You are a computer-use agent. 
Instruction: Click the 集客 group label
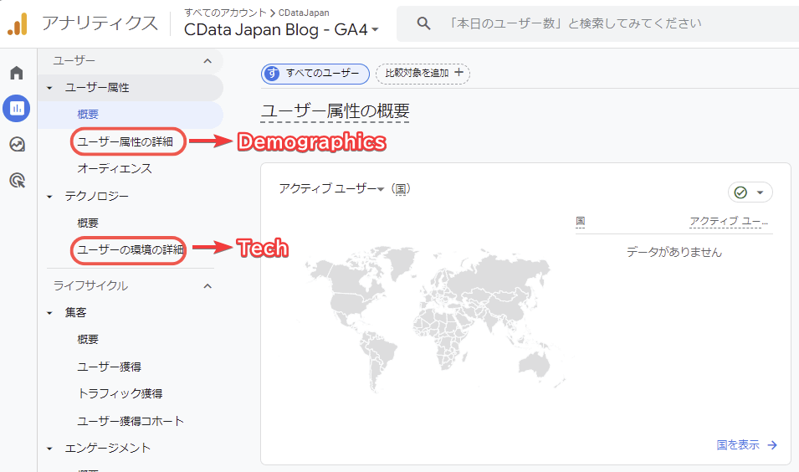(75, 312)
